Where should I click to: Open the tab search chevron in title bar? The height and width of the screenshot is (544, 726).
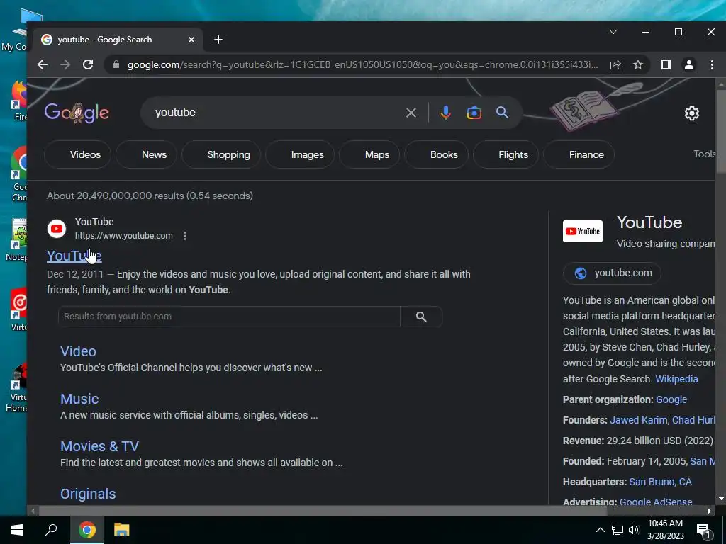pos(613,32)
